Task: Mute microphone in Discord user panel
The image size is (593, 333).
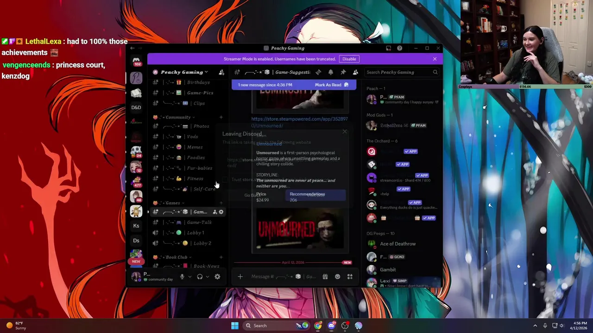Action: (x=182, y=277)
